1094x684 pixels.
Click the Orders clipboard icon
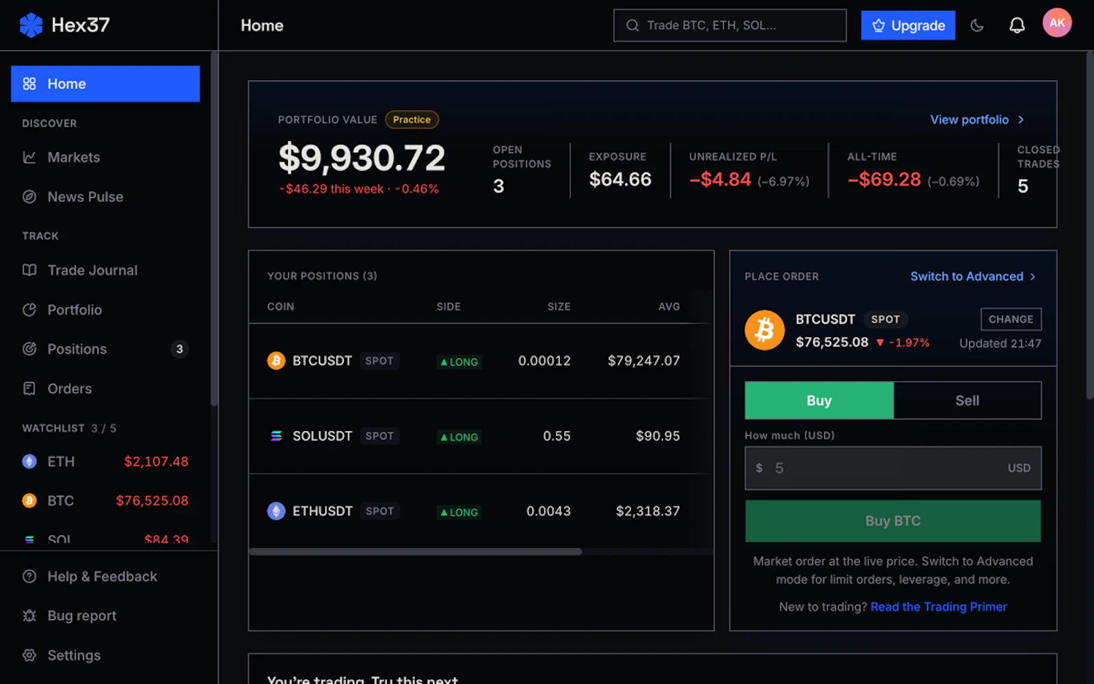[x=29, y=389]
